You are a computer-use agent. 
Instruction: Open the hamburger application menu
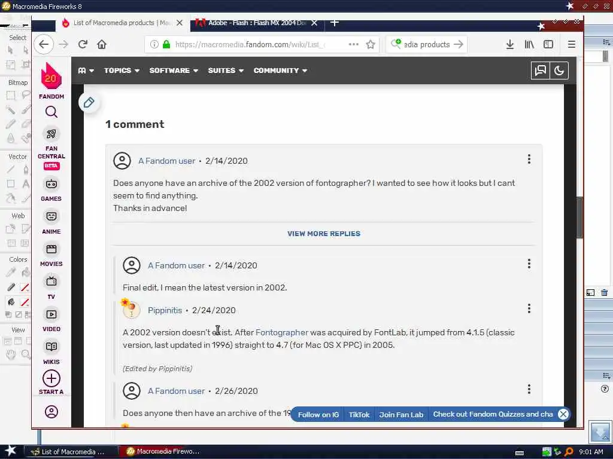coord(571,44)
